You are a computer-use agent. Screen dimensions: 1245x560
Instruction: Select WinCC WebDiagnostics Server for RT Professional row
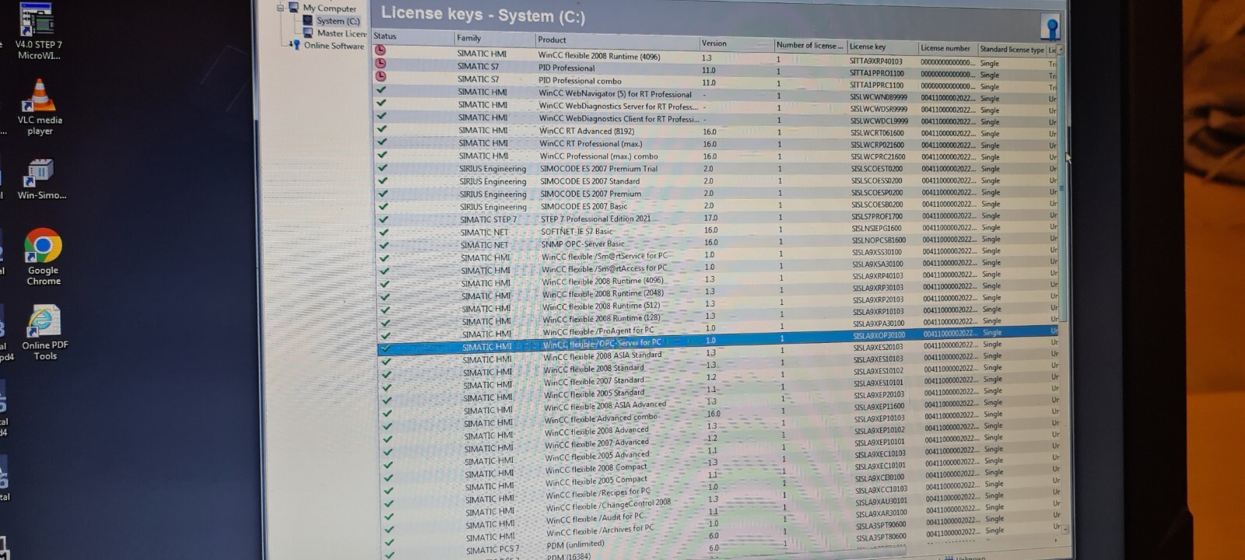716,107
